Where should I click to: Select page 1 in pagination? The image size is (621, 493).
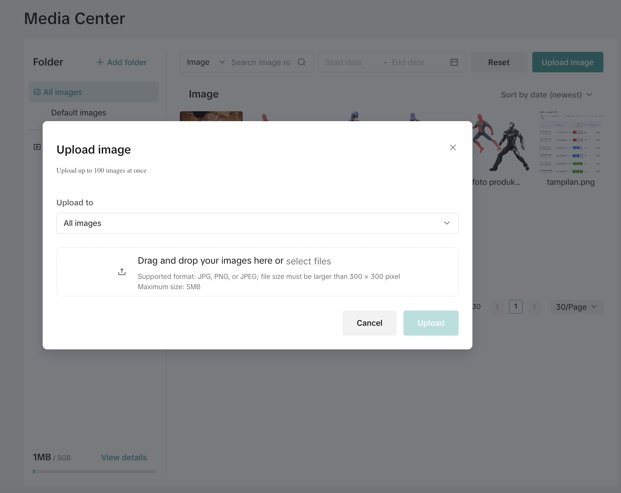point(515,307)
